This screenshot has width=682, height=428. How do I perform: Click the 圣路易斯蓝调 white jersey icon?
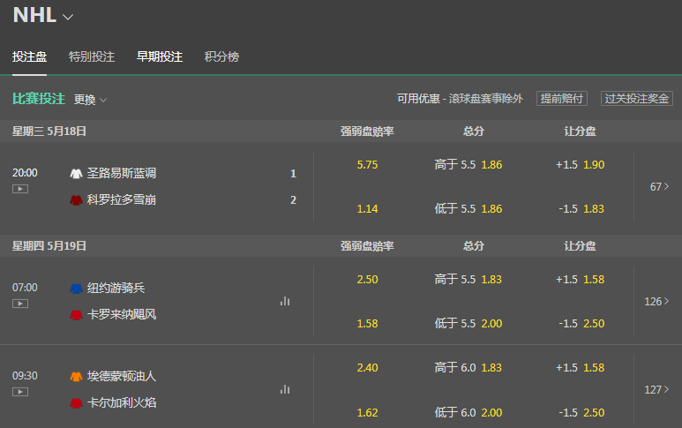[x=76, y=174]
